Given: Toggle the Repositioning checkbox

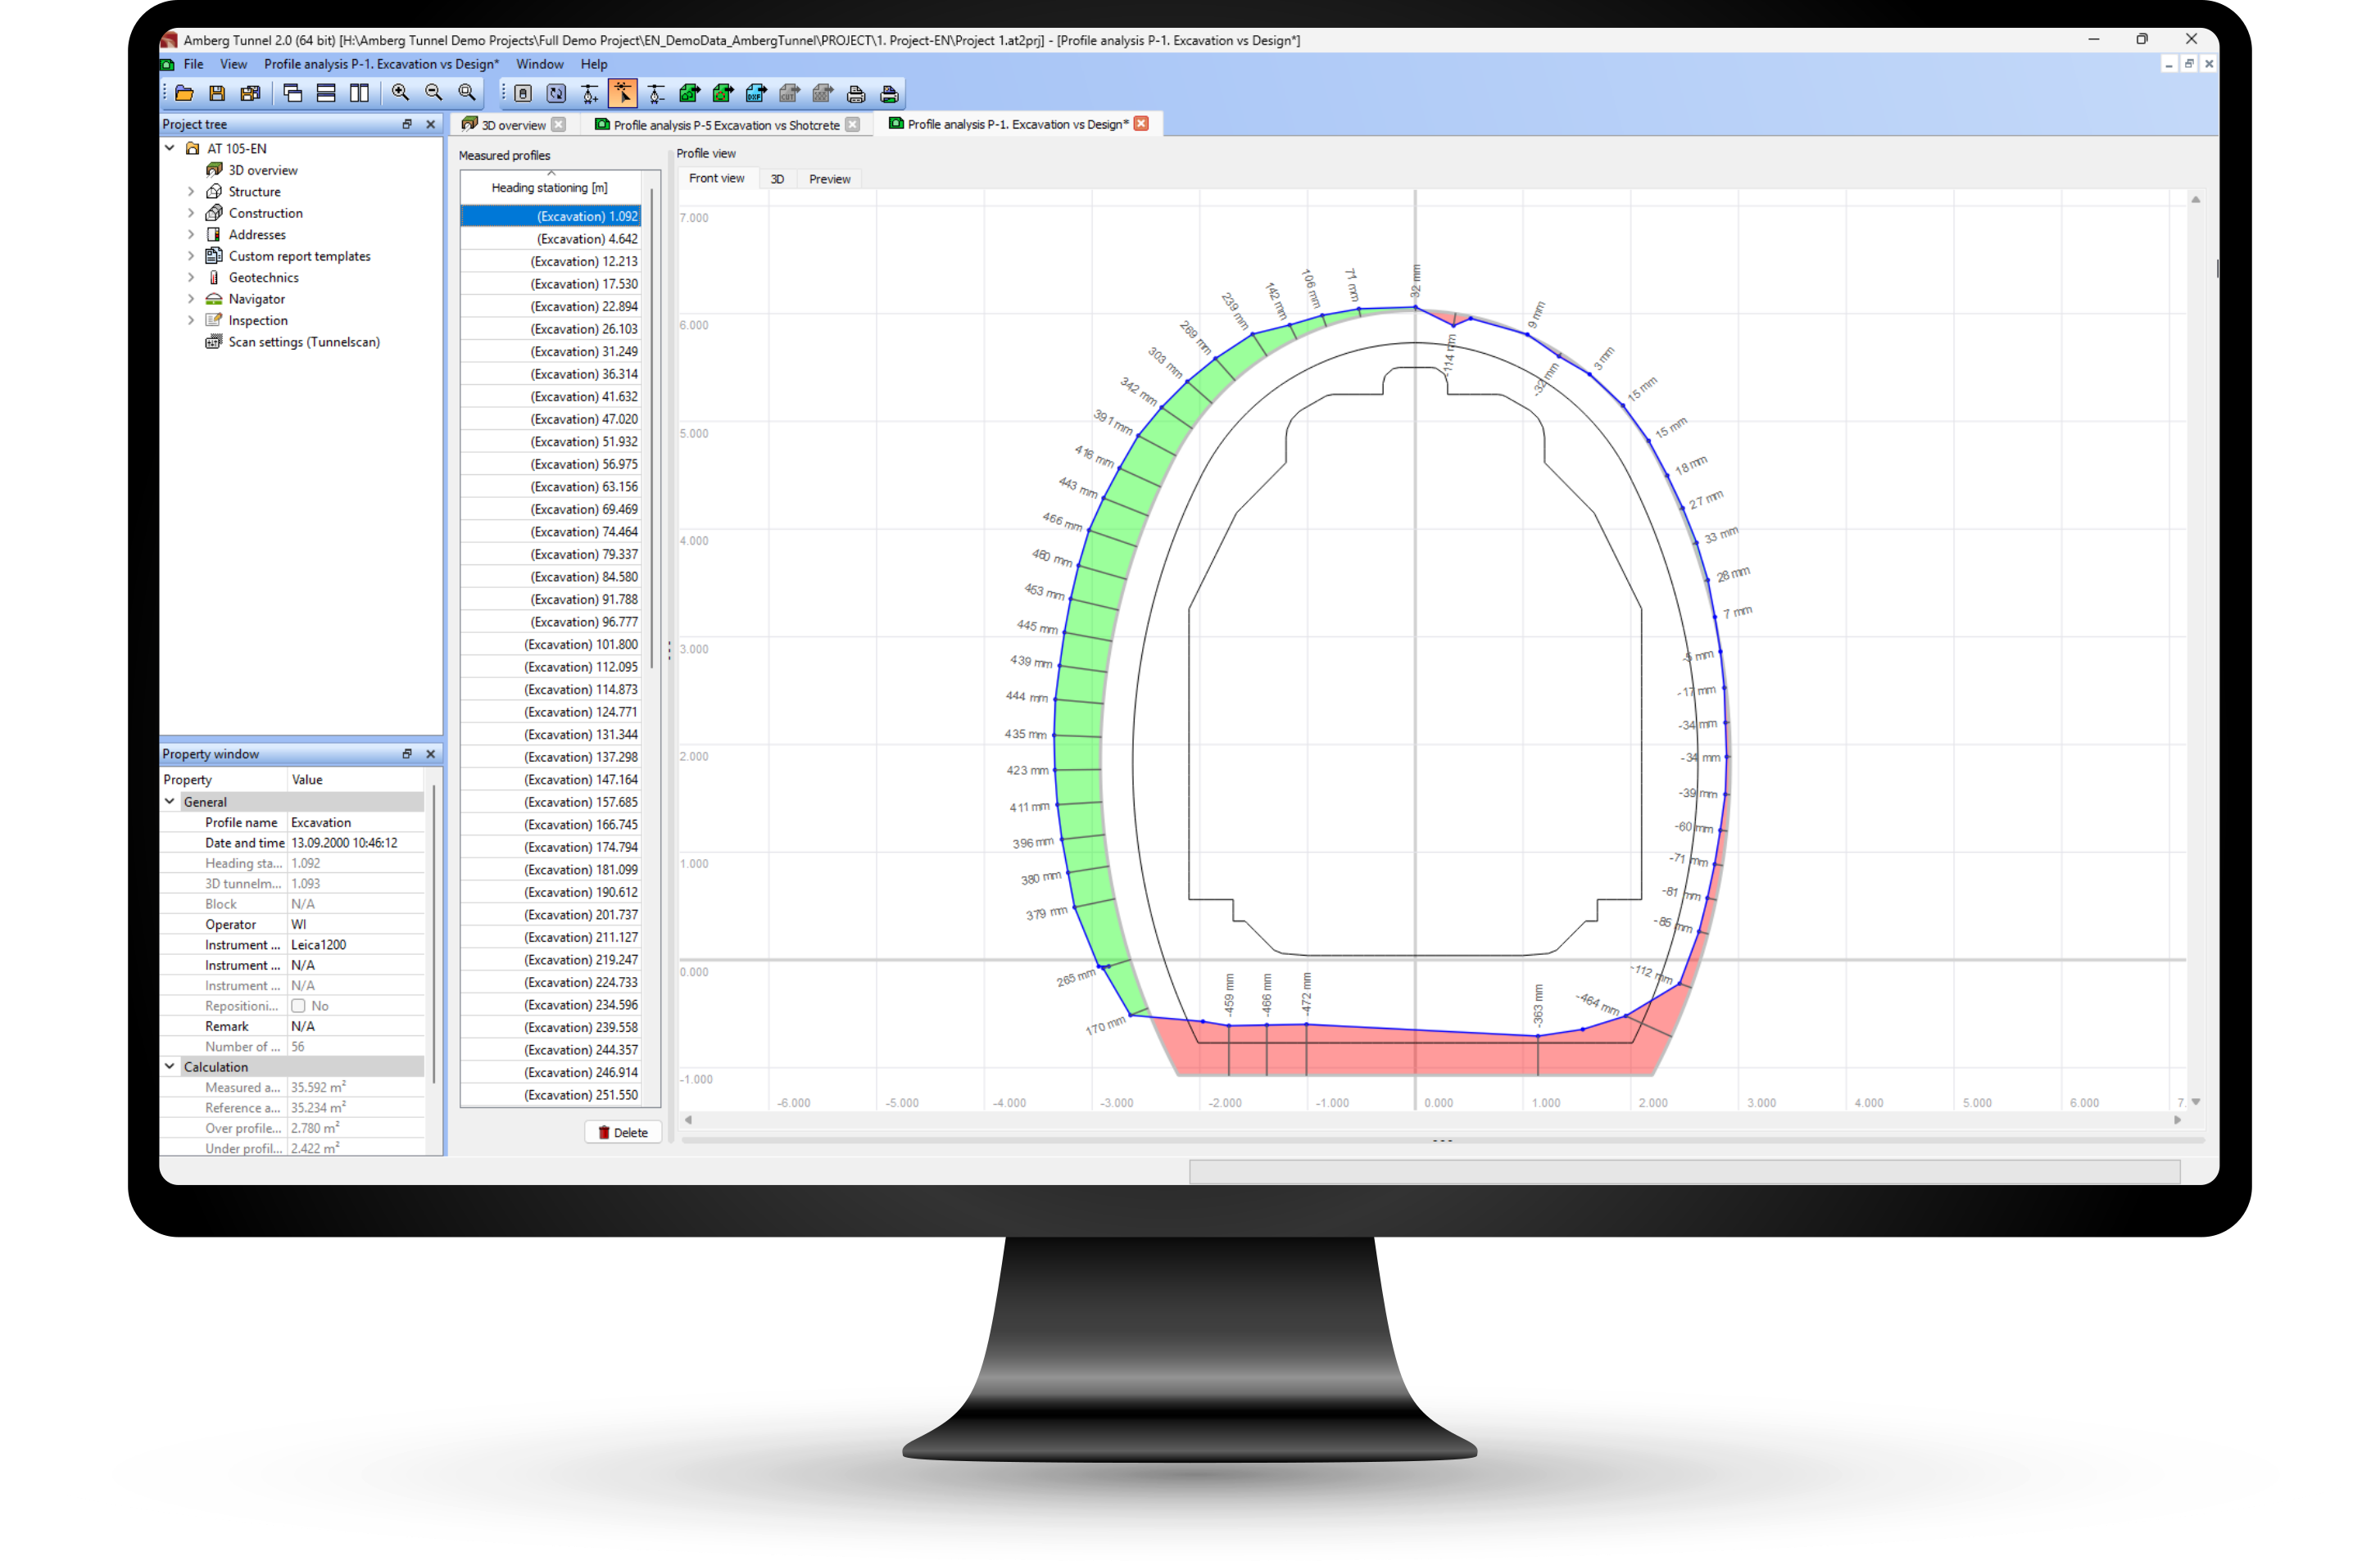Looking at the screenshot, I should click(x=298, y=1006).
